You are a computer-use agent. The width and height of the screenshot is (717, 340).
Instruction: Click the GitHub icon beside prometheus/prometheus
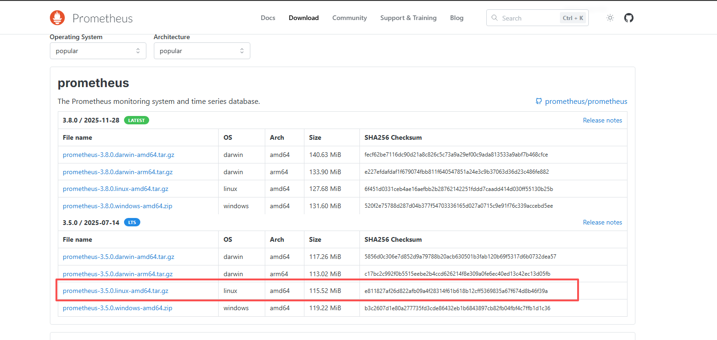pyautogui.click(x=539, y=101)
